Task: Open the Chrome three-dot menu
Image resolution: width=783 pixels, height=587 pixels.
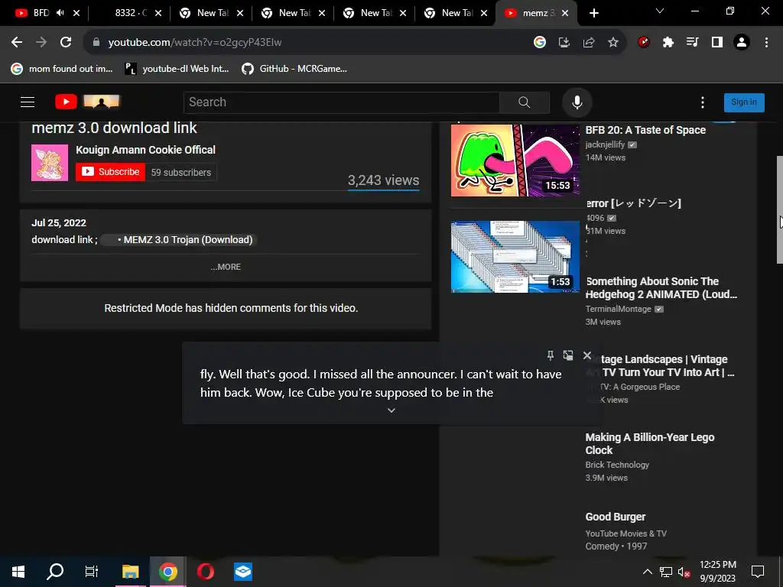Action: click(x=766, y=43)
